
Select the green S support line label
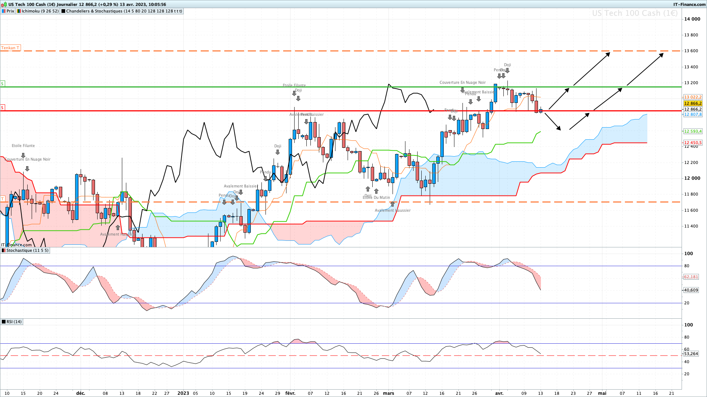[2, 84]
